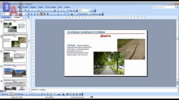Click spell check status icon
Viewport: 179px width, 100px height.
coord(92,97)
